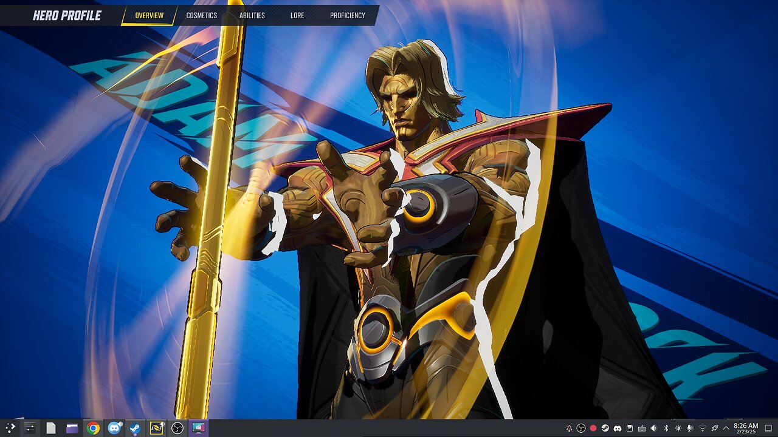
Task: Open the purple file manager folder icon
Action: click(x=72, y=428)
